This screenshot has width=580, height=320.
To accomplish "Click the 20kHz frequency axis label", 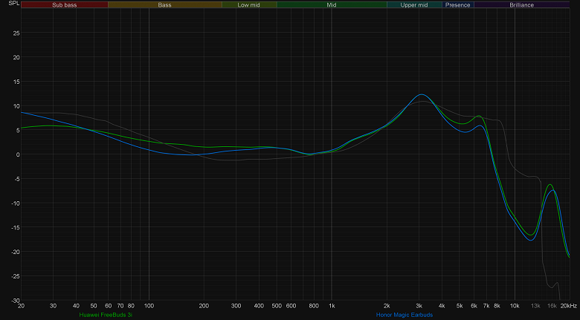I will coord(569,306).
